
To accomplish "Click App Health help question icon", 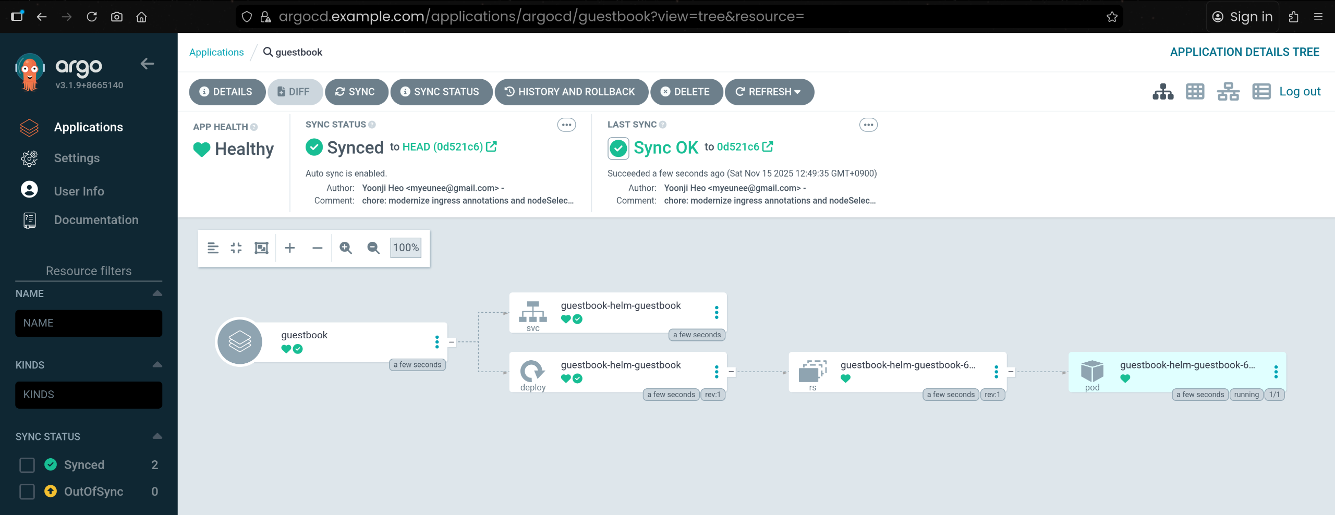I will click(254, 127).
